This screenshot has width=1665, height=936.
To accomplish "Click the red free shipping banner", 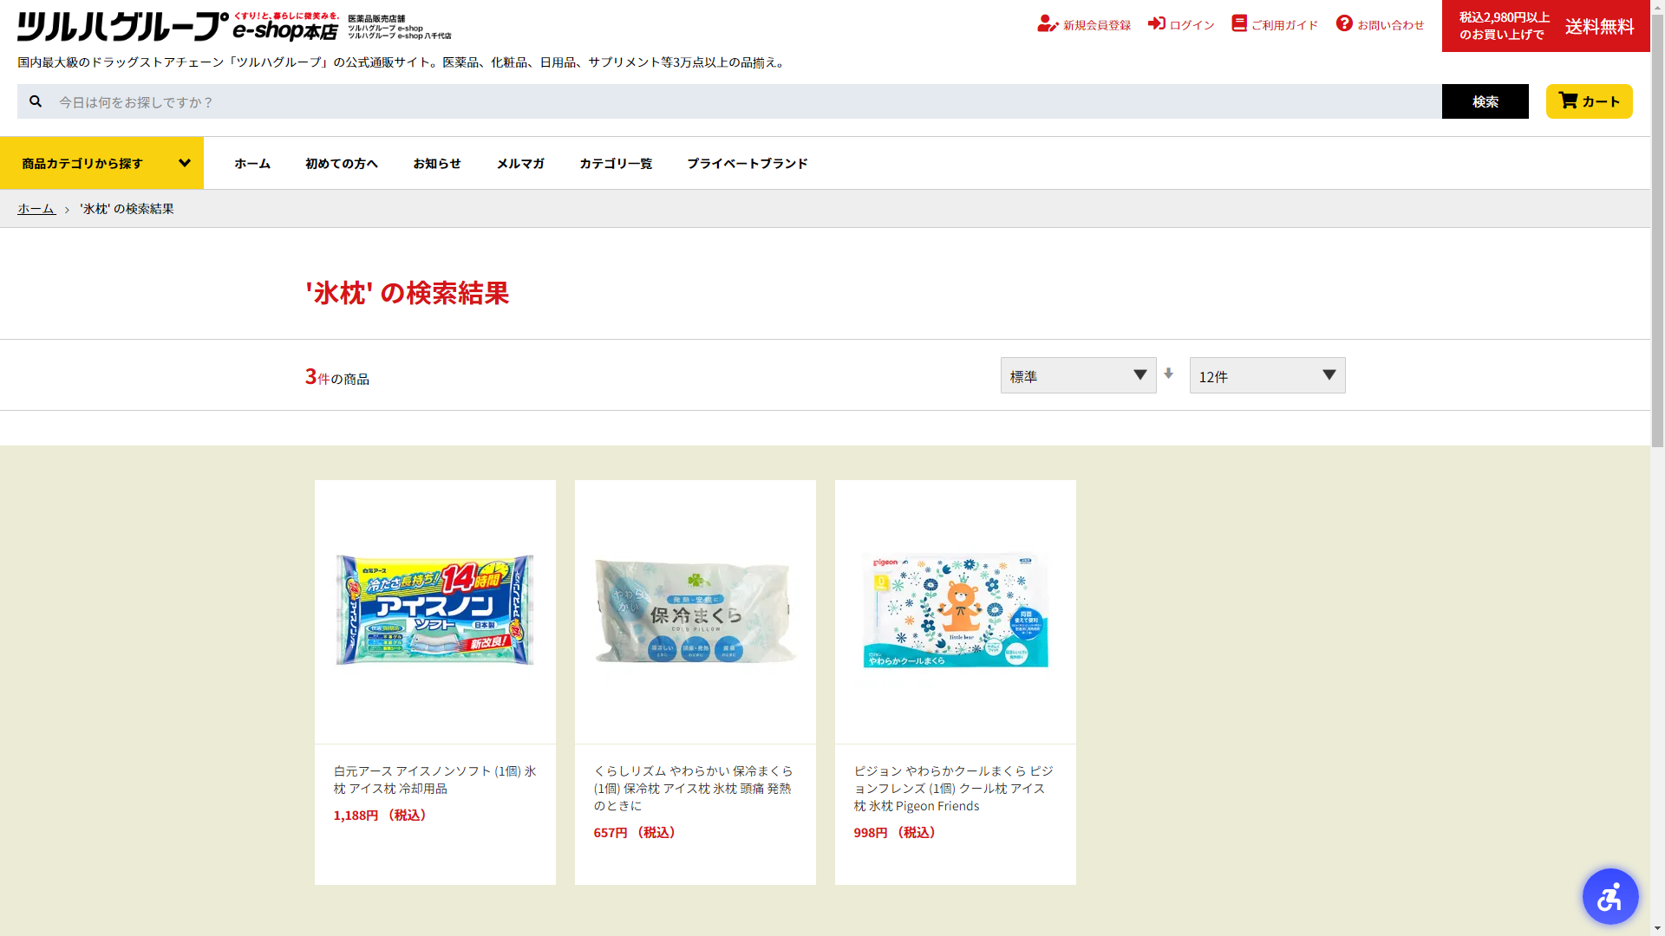I will click(x=1545, y=26).
